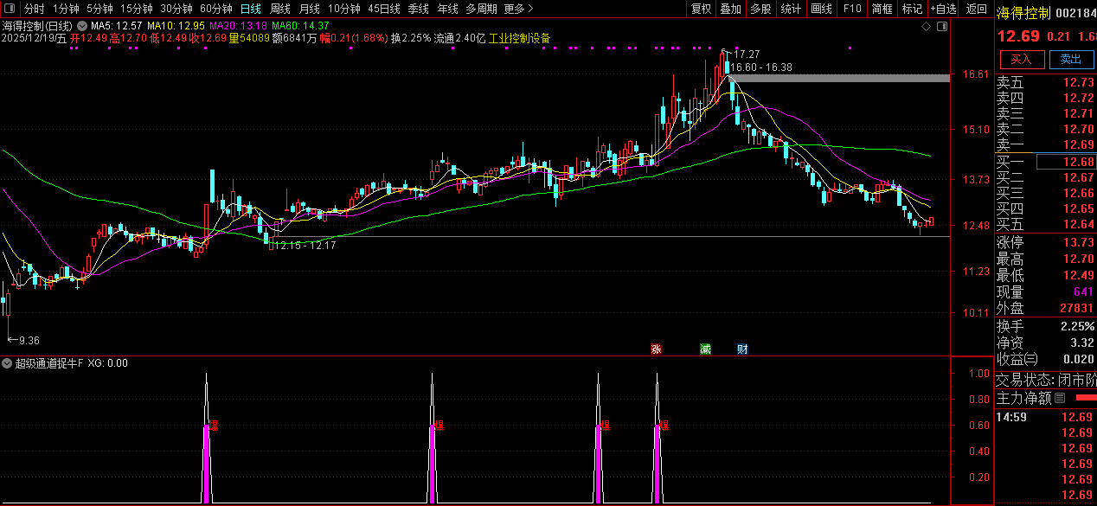Viewport: 1097px width, 506px height.
Task: Click the 14:59 tick trade row
Action: [1045, 417]
